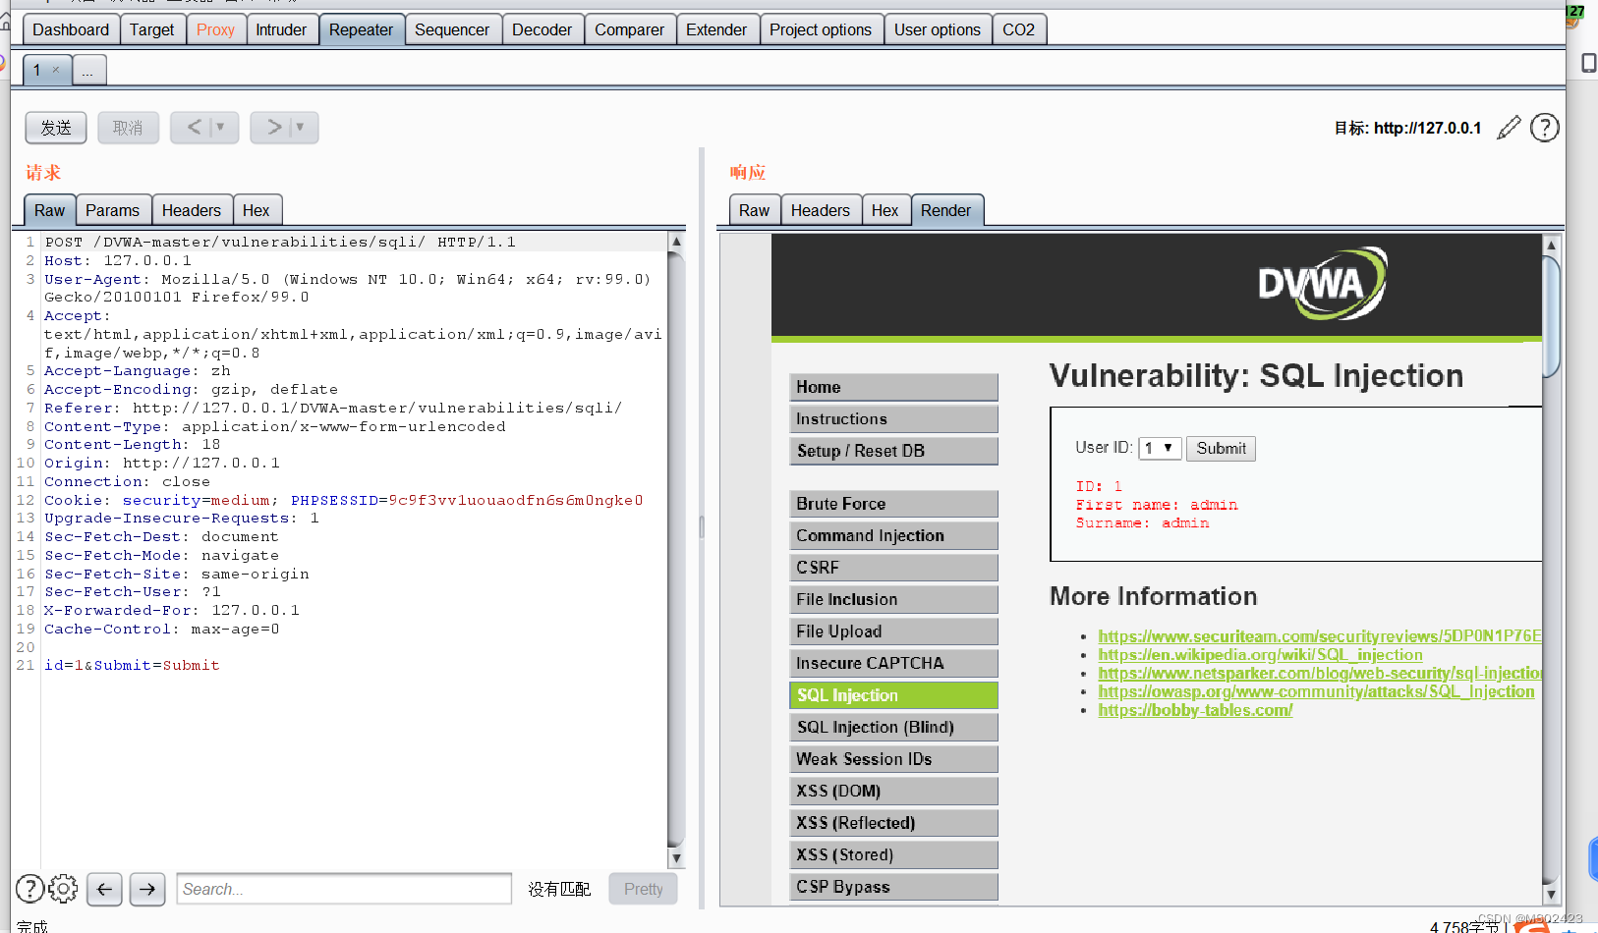
Task: Open the User options tab
Action: click(x=938, y=29)
